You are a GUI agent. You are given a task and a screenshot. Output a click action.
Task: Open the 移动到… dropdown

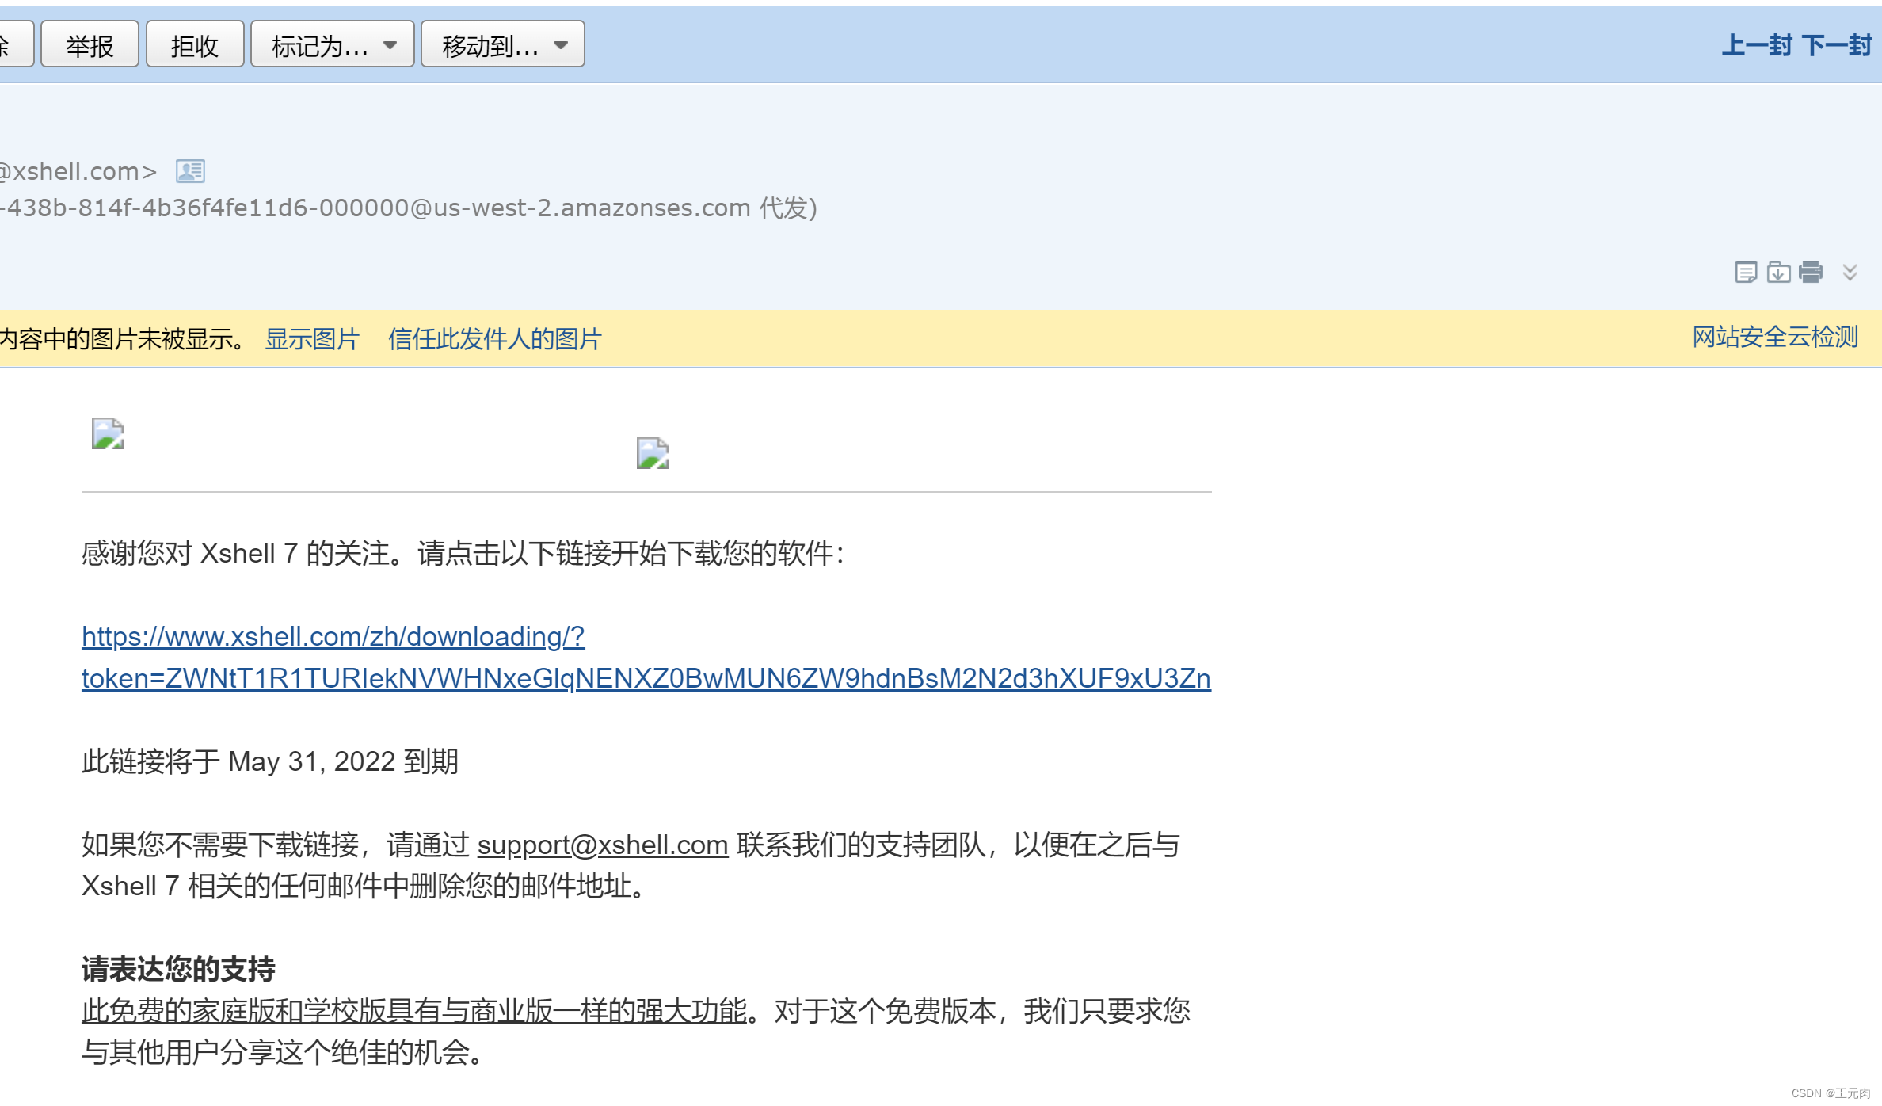tap(503, 45)
